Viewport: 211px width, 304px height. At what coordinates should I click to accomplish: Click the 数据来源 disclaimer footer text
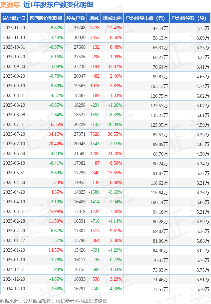[54, 301]
